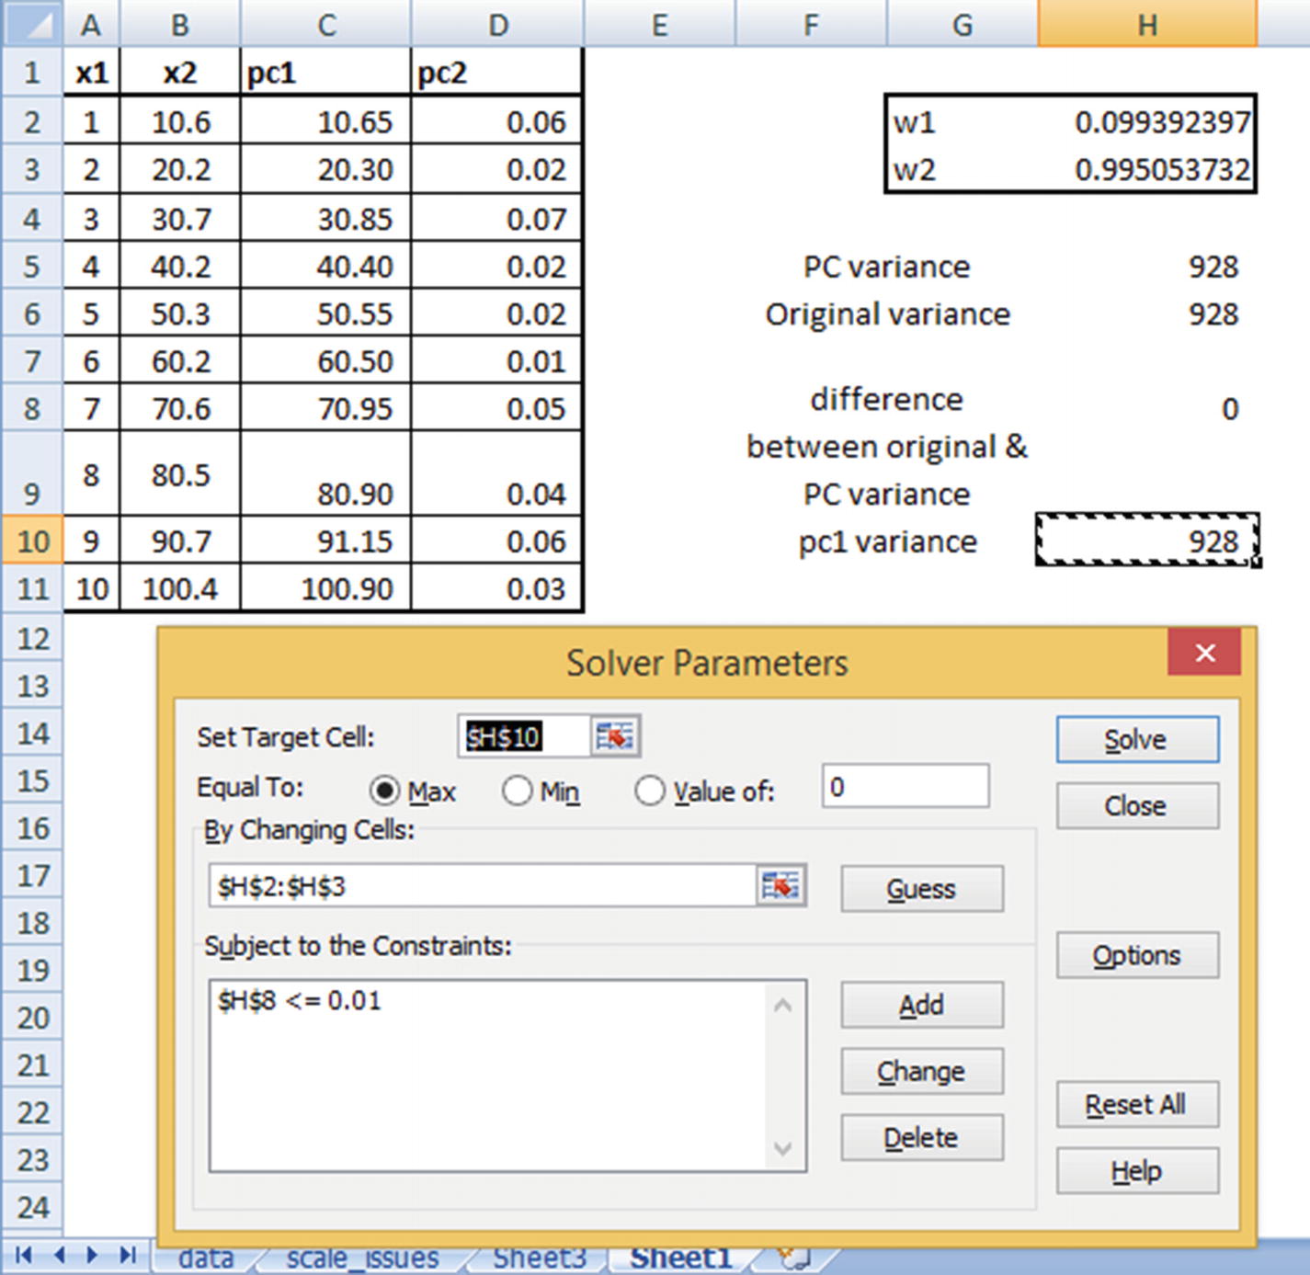
Task: Click the constraints list scroll-up arrow
Action: point(782,1006)
